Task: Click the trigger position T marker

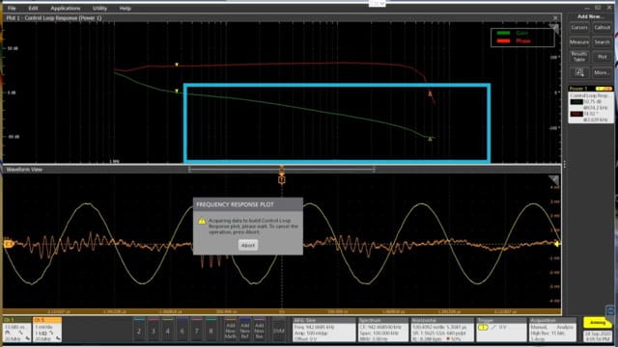Action: (x=281, y=180)
